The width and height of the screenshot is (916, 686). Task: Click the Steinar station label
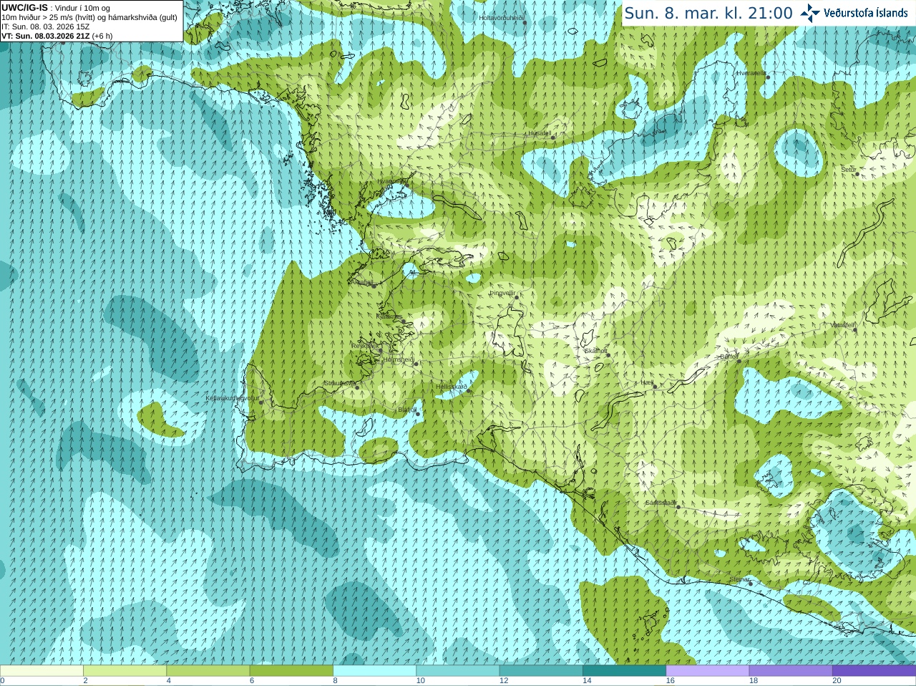point(739,579)
